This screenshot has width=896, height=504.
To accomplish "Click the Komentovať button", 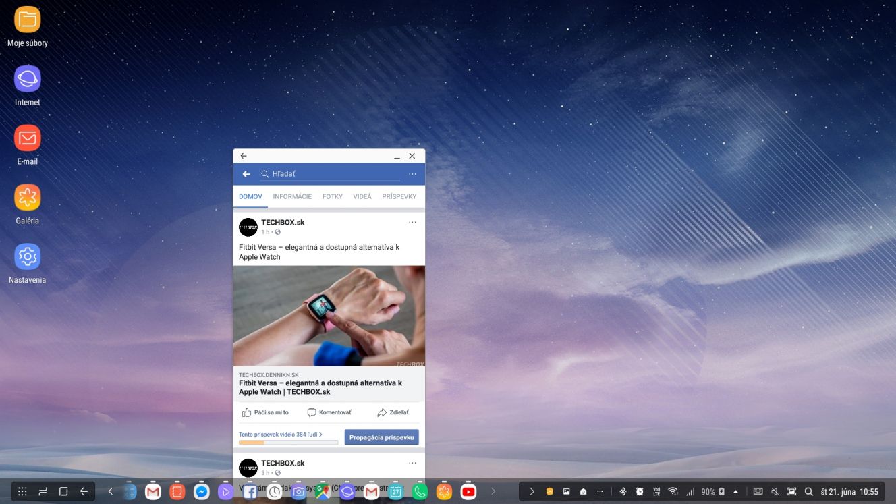I will pyautogui.click(x=329, y=412).
